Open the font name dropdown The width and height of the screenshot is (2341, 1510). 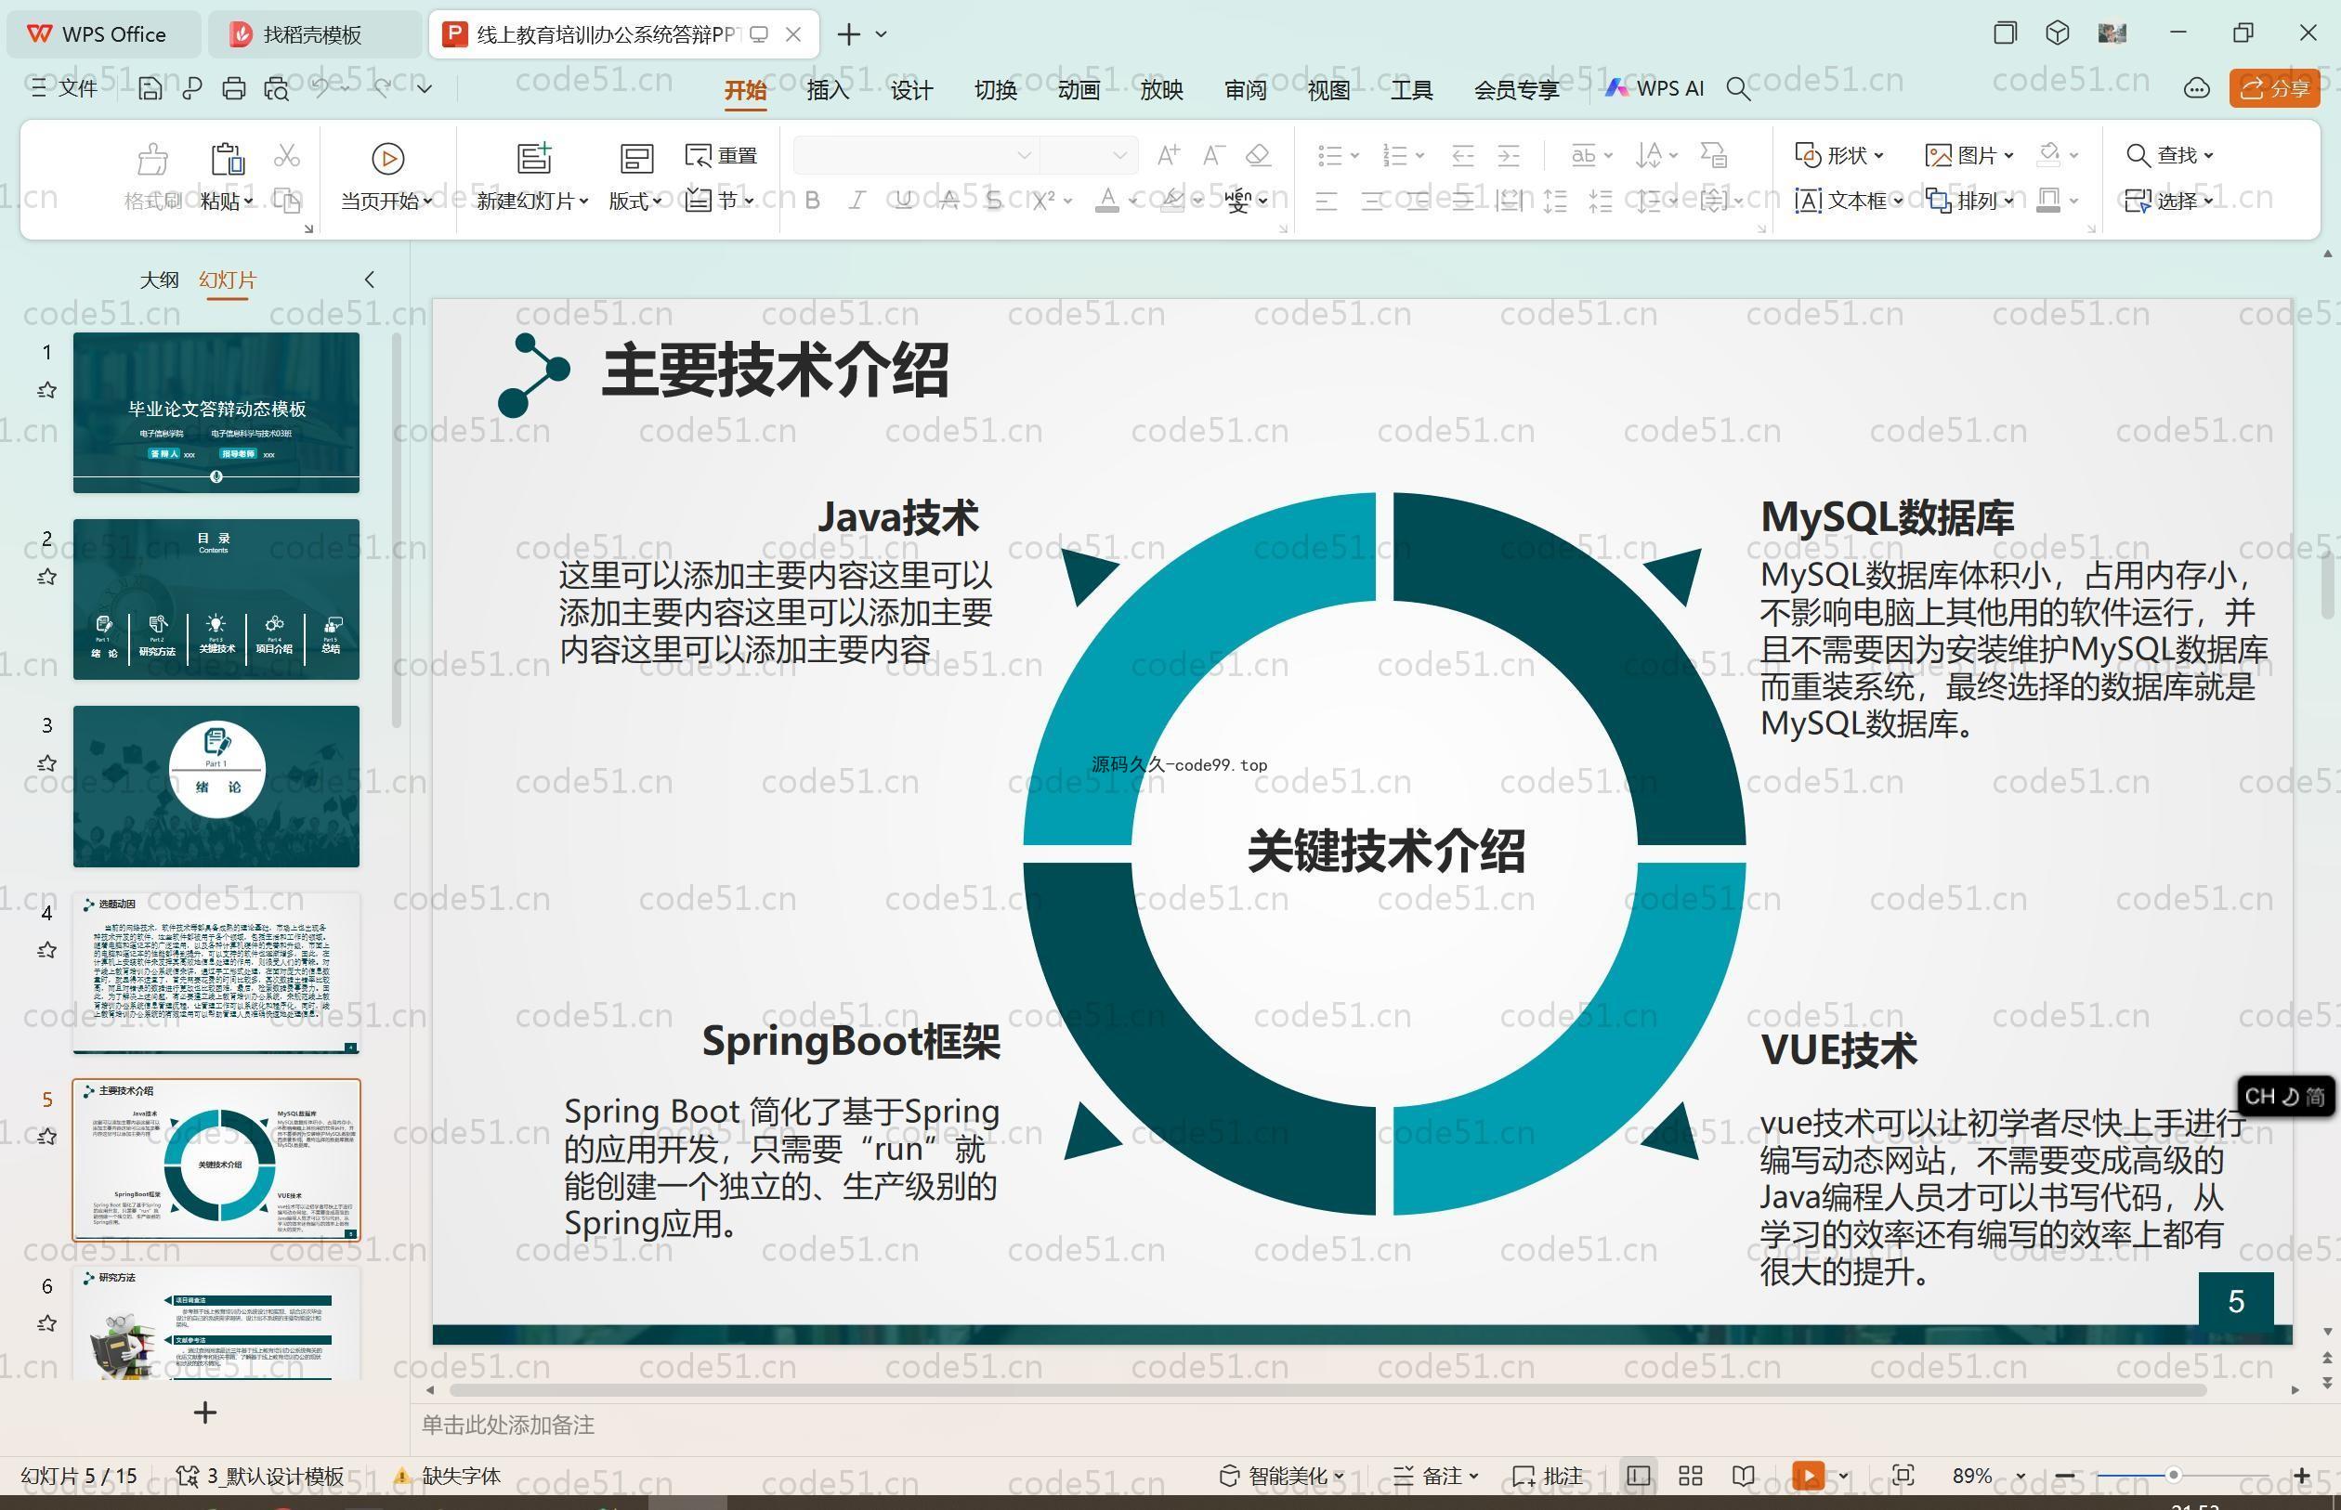point(1023,155)
